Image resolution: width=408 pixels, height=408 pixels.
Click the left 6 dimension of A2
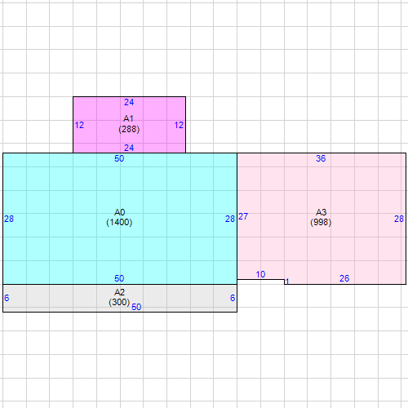point(7,298)
